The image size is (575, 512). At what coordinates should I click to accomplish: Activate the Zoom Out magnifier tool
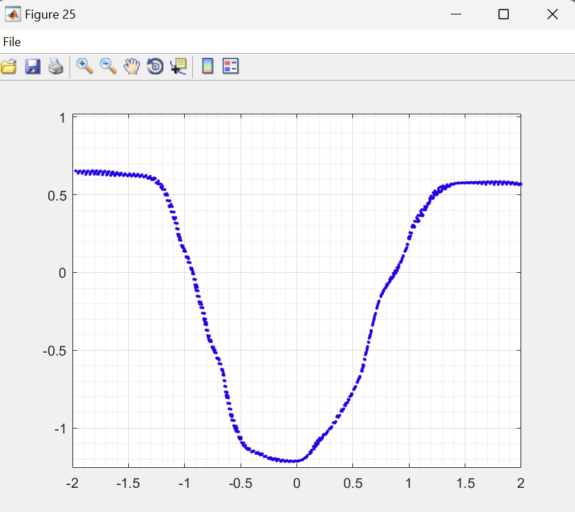[x=108, y=66]
